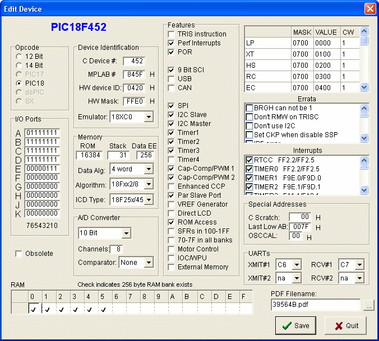Click the ROM memory size field
This screenshot has height=341, width=379.
tap(89, 155)
